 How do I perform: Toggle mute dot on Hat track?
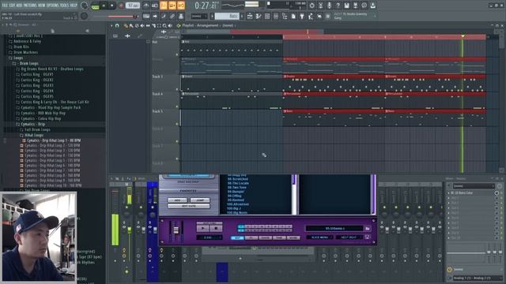tap(177, 54)
